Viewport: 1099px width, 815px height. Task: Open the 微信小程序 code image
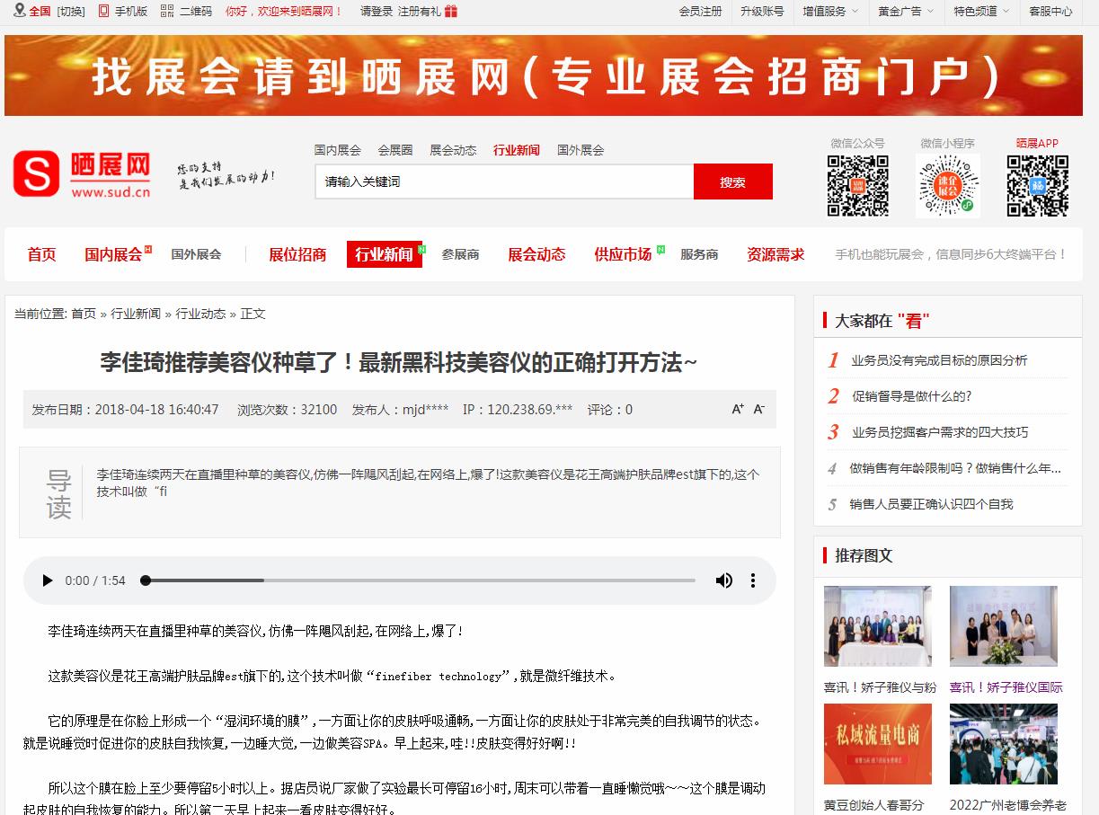point(947,185)
